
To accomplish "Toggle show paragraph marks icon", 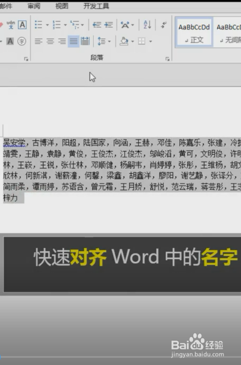I will (x=164, y=25).
